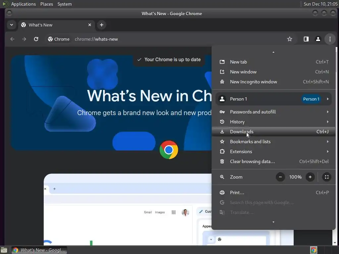Click the Google apps grid icon
Viewport: 339px width, 254px height.
pyautogui.click(x=173, y=212)
